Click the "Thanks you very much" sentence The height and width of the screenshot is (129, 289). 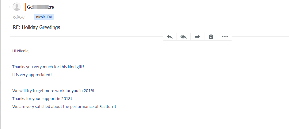[x=48, y=67]
